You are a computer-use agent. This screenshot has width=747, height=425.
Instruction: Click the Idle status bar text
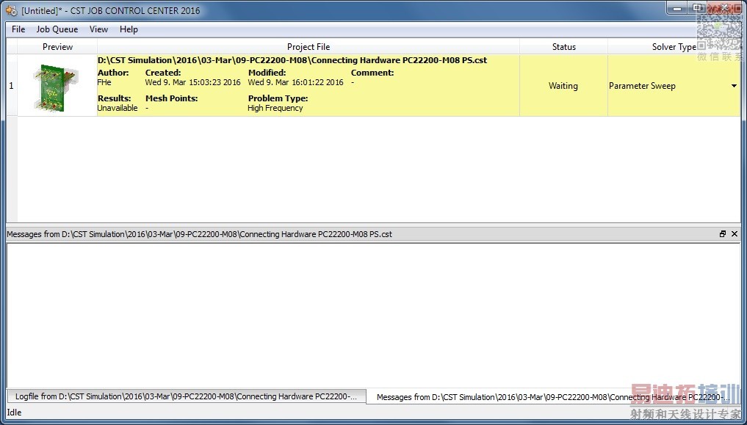tap(14, 413)
